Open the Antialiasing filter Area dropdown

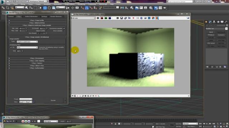click(27, 47)
